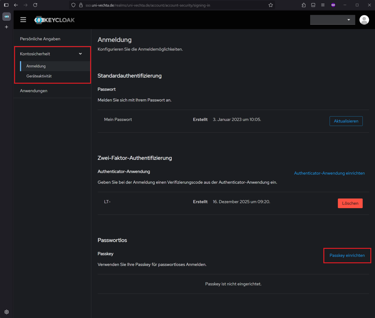Screen dimensions: 375x318
Task: Open the user avatar icon
Action: (x=364, y=20)
